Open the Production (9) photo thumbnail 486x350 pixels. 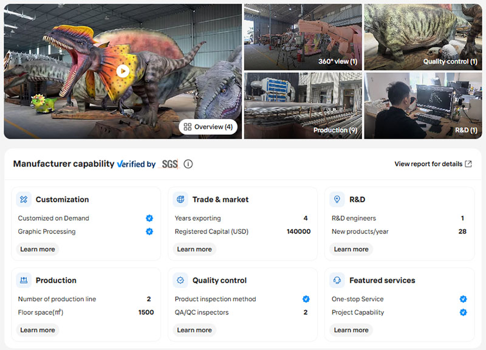tap(303, 106)
